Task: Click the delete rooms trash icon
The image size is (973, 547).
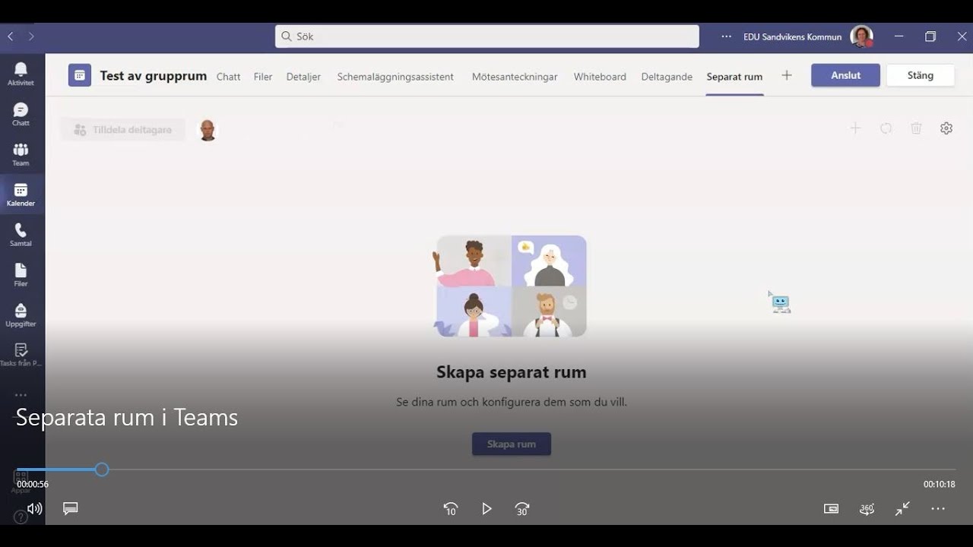Action: tap(916, 128)
